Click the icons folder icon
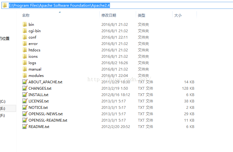This screenshot has width=233, height=152. [x=25, y=56]
